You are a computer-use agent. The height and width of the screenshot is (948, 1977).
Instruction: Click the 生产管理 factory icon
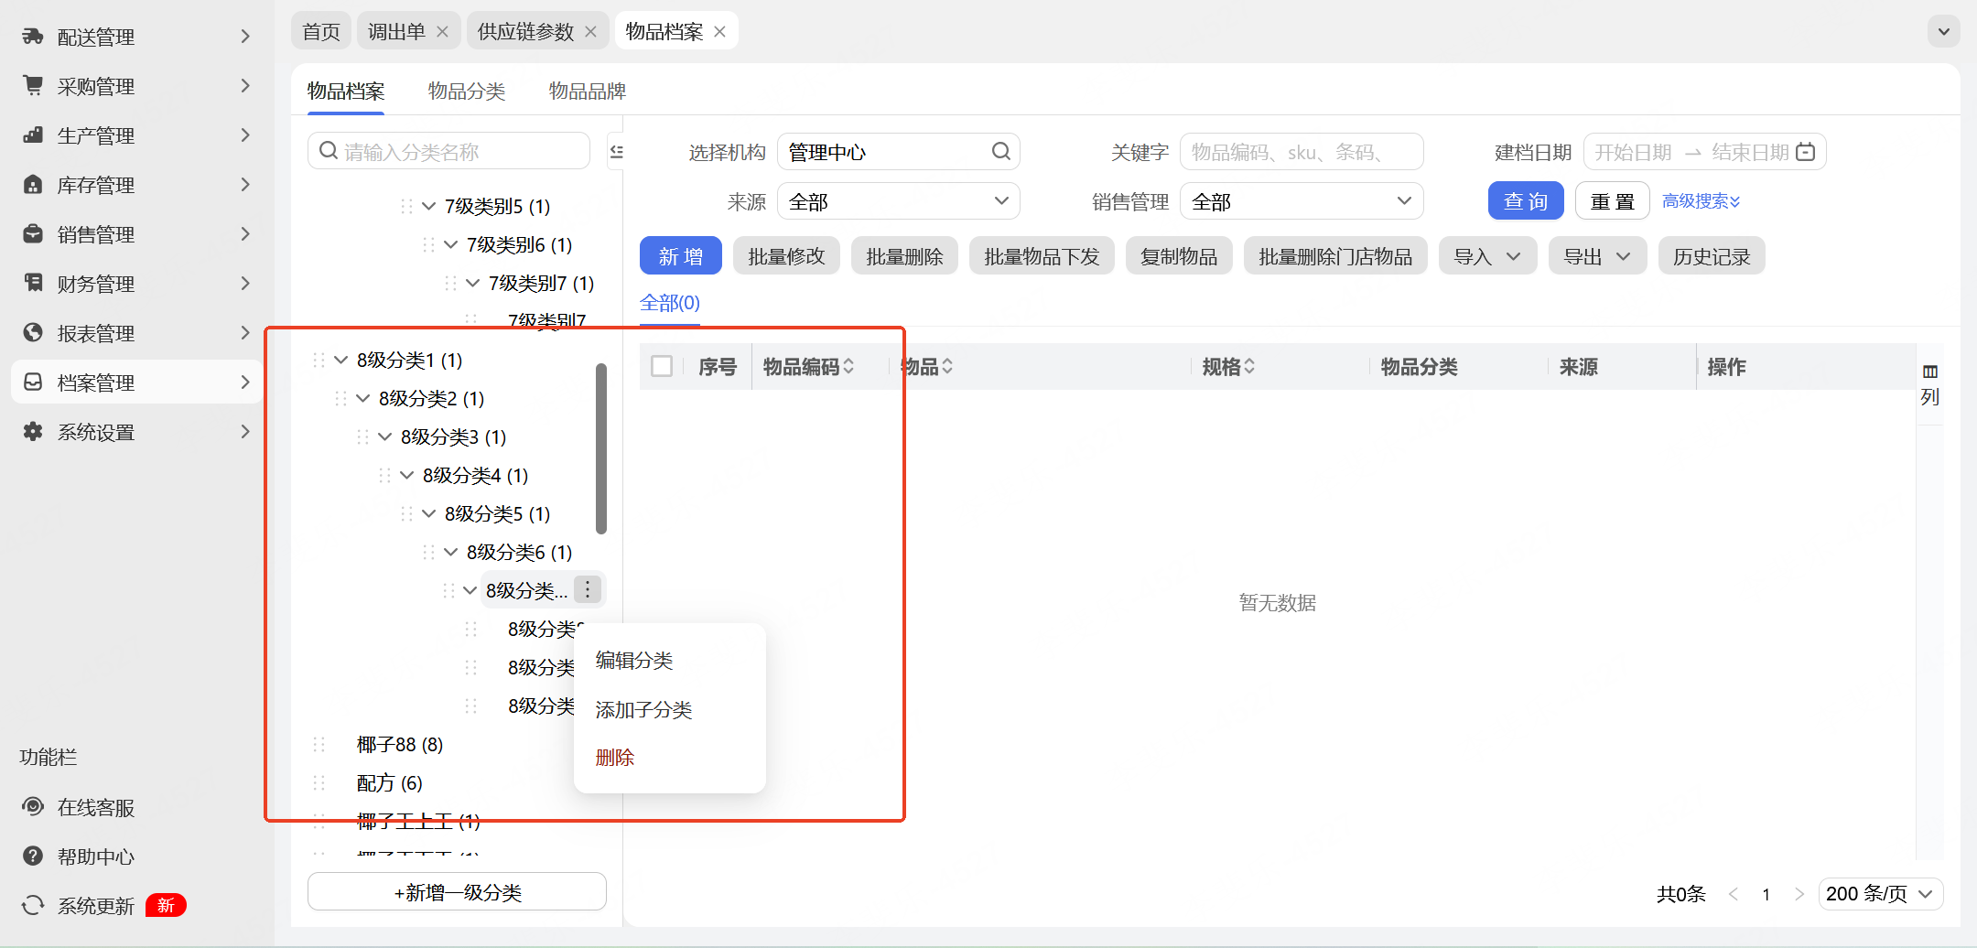tap(33, 135)
